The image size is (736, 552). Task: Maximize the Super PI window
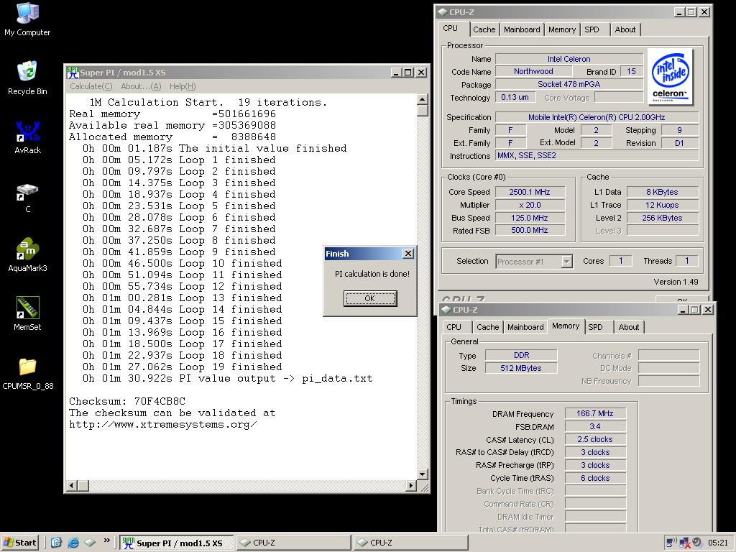pos(408,73)
